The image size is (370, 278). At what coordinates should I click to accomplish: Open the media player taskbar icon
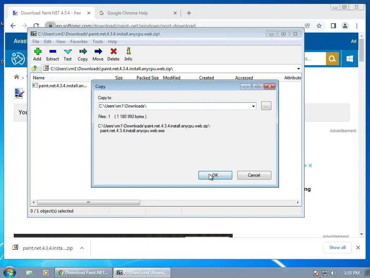(x=46, y=273)
